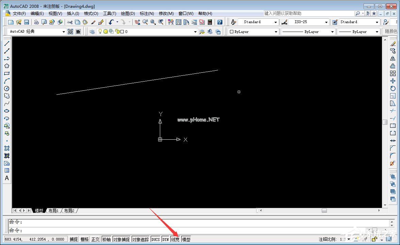Click the help search input field
This screenshot has width=400, height=245.
click(308, 13)
